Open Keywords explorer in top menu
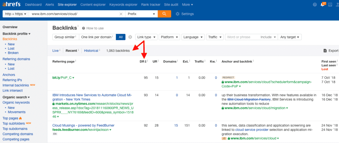This screenshot has width=339, height=143. (x=123, y=5)
